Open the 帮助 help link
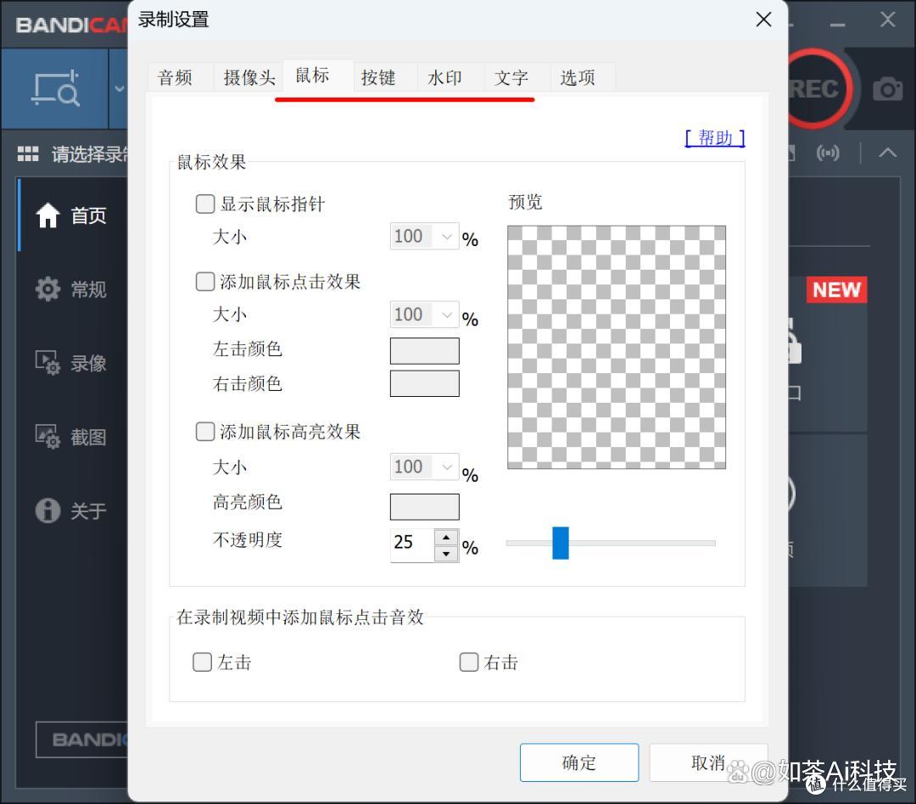Image resolution: width=916 pixels, height=804 pixels. pos(714,138)
